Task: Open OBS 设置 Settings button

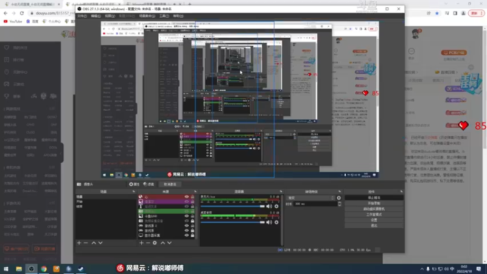Action: click(x=374, y=220)
